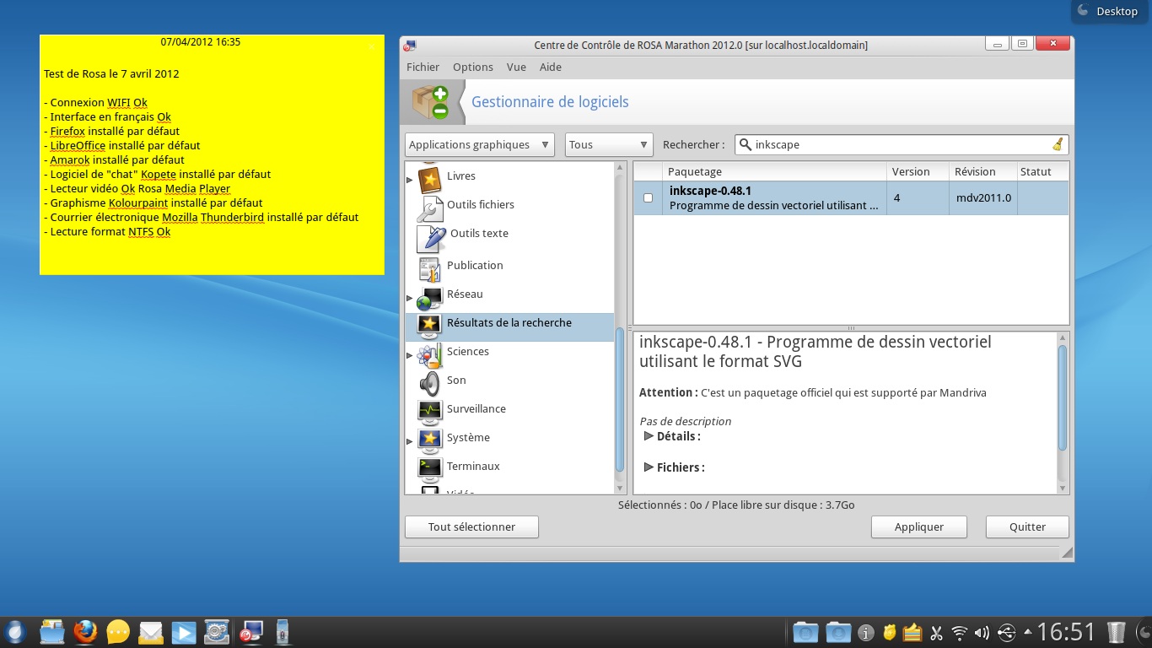This screenshot has width=1152, height=648.
Task: Sort by the Paquetage column header
Action: click(774, 171)
